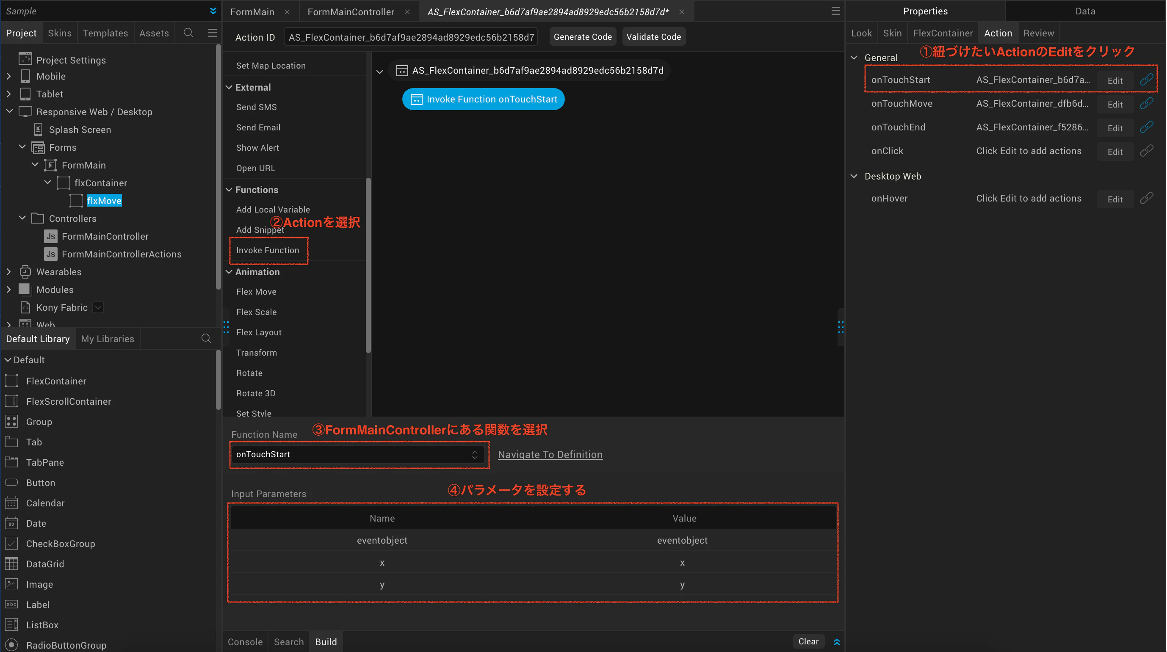Open the FlexContainer properties tab

pyautogui.click(x=942, y=33)
